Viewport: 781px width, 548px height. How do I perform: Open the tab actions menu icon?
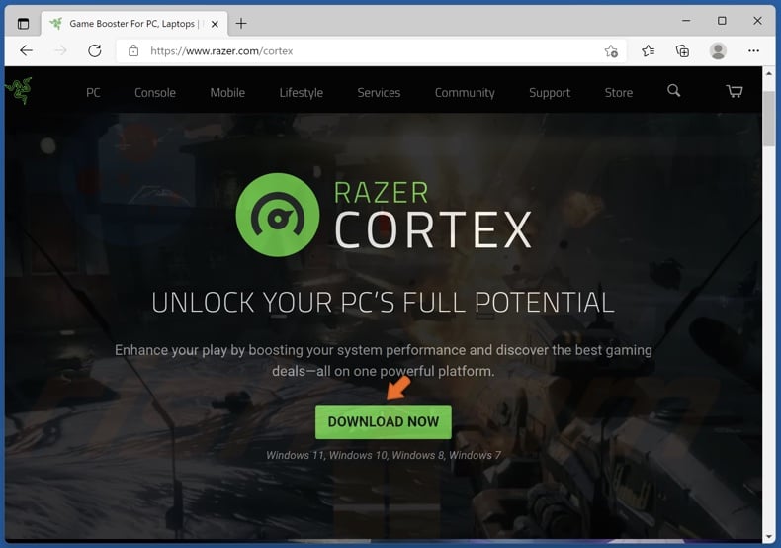23,24
